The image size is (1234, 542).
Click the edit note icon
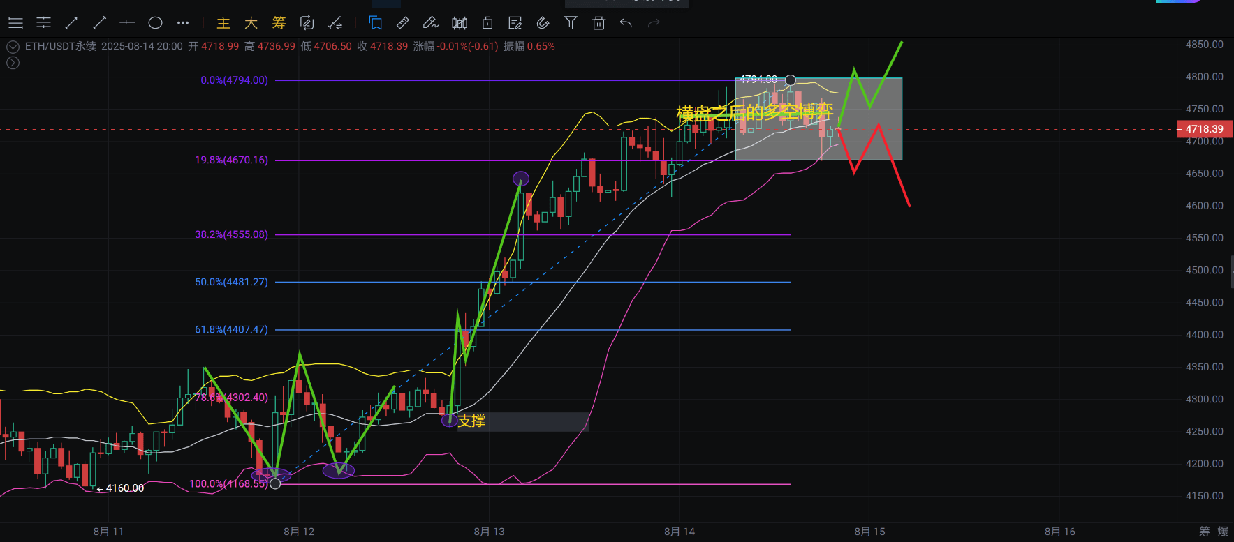pos(515,23)
